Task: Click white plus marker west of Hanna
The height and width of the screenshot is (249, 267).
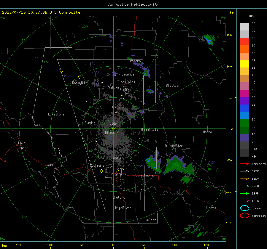Action: tap(168, 119)
